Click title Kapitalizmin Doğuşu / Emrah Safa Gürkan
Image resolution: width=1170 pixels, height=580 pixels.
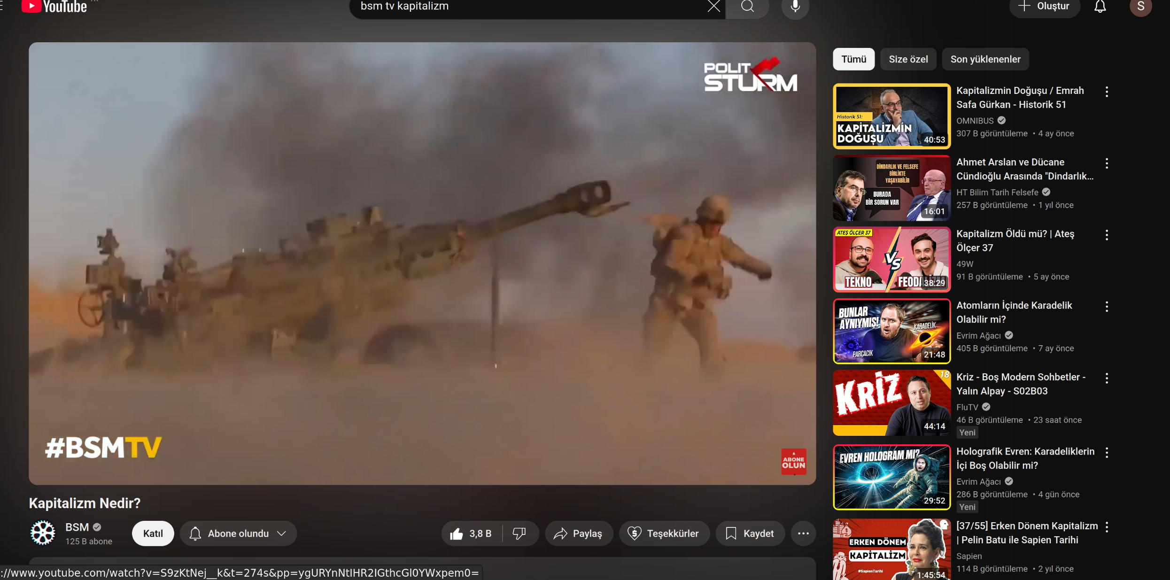click(1020, 98)
